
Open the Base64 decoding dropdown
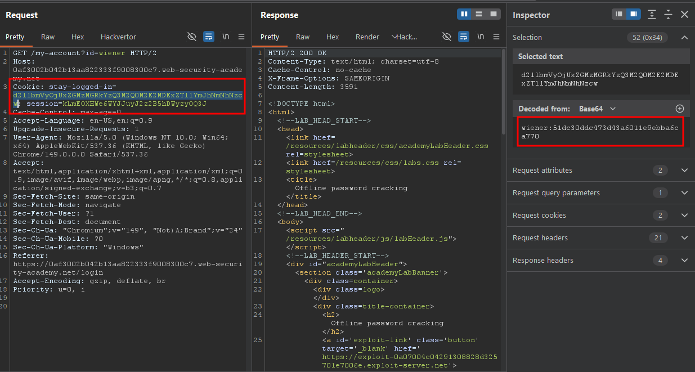tap(598, 109)
